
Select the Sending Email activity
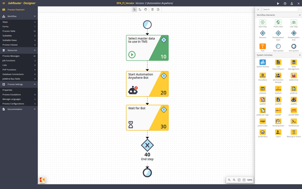(x=278, y=121)
